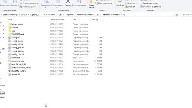Open Easy access (Простой доступ) dropdown
Screen dimensions: 192x108
tap(104, 3)
